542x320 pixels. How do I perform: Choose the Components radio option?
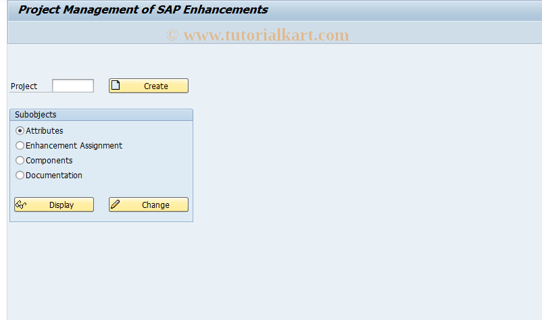coord(20,161)
